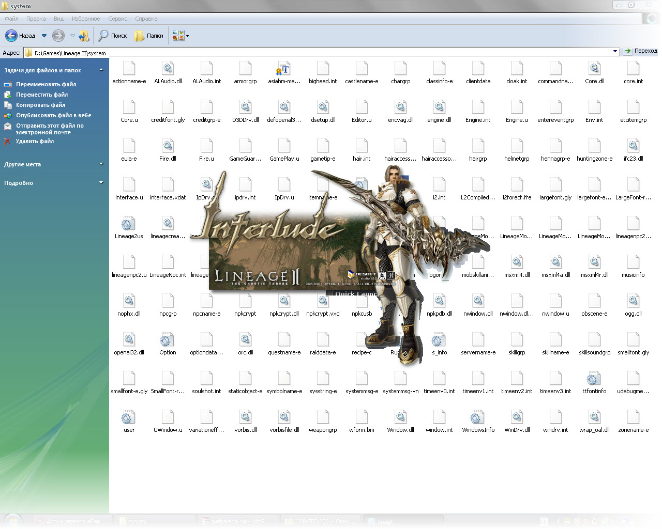Select the user settings file icon
The width and height of the screenshot is (662, 529).
coord(129,418)
